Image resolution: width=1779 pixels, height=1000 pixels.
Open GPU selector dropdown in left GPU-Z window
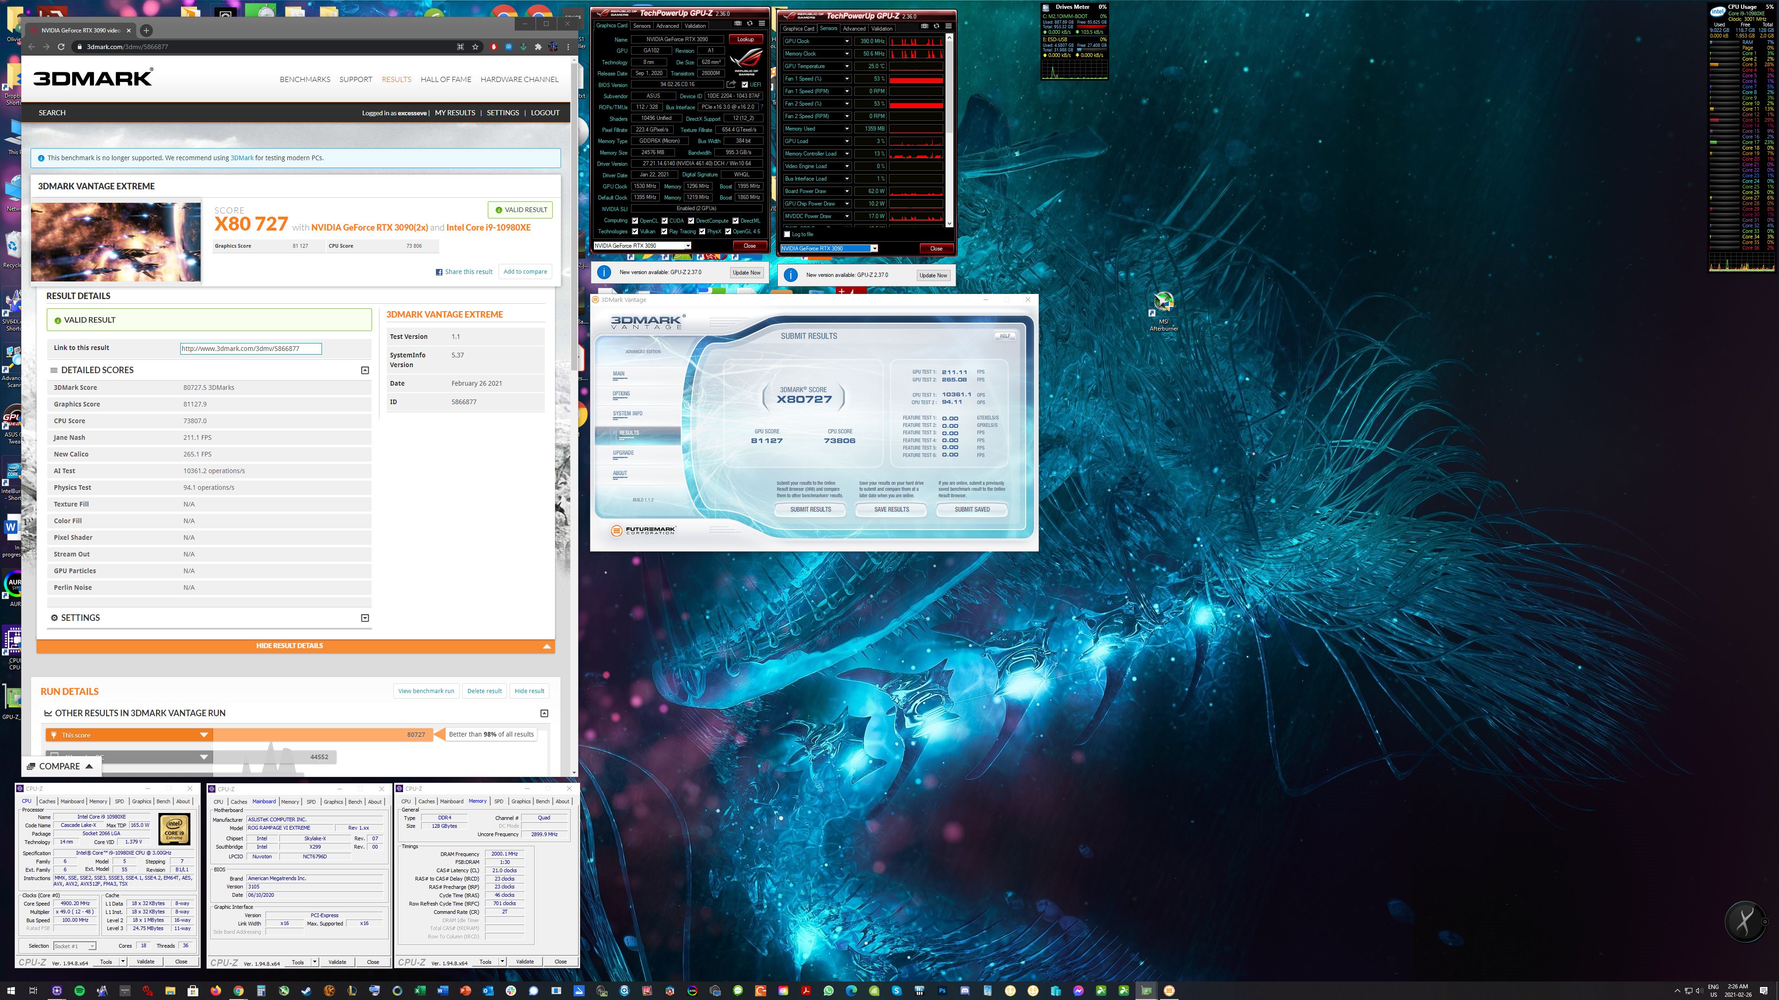[x=687, y=246]
